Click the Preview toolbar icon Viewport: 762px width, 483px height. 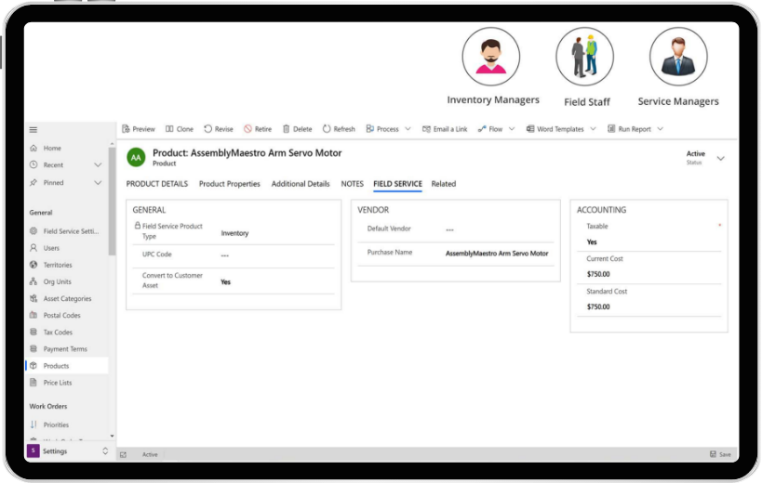click(x=126, y=129)
